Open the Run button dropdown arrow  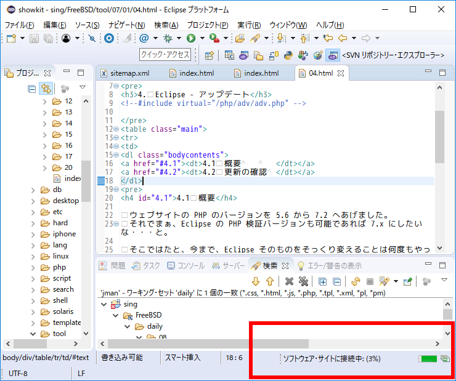(202, 38)
